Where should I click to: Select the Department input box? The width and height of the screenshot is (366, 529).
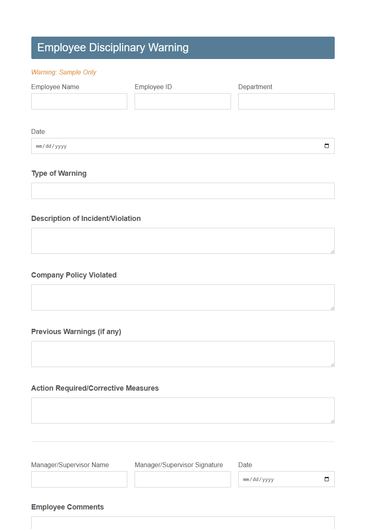tap(286, 101)
